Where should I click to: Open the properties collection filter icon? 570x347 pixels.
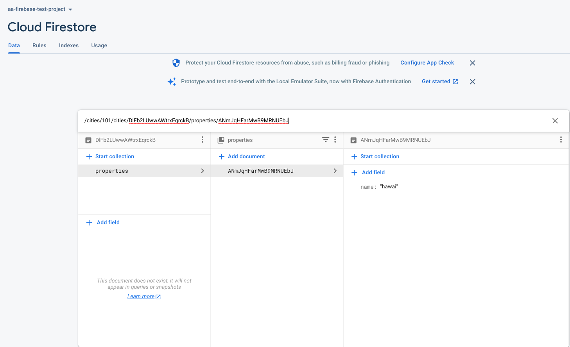[325, 140]
